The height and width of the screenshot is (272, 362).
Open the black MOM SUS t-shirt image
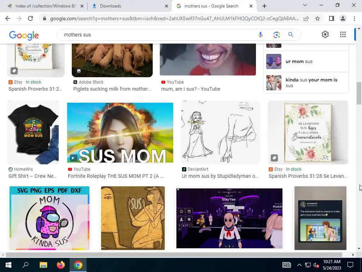pos(33,132)
